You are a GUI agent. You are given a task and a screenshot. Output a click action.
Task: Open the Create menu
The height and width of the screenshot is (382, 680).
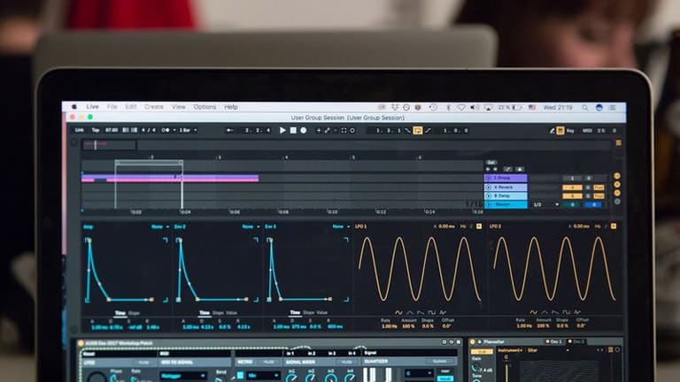pos(154,106)
